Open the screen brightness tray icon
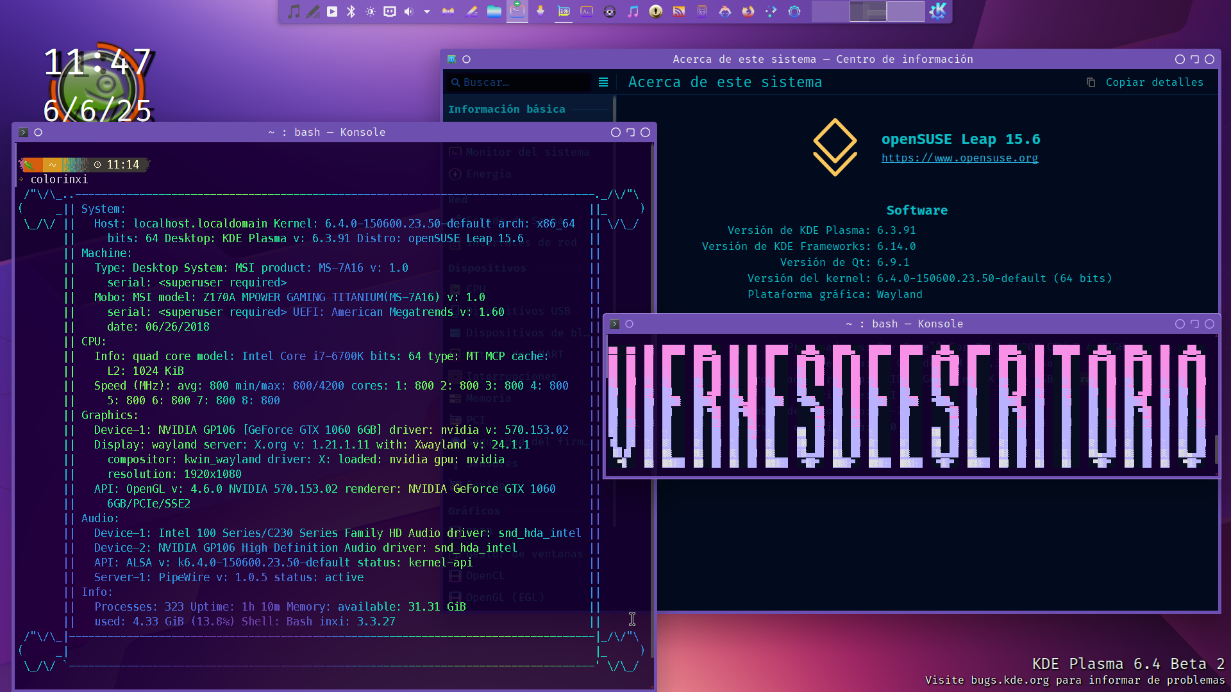1231x692 pixels. pyautogui.click(x=371, y=12)
